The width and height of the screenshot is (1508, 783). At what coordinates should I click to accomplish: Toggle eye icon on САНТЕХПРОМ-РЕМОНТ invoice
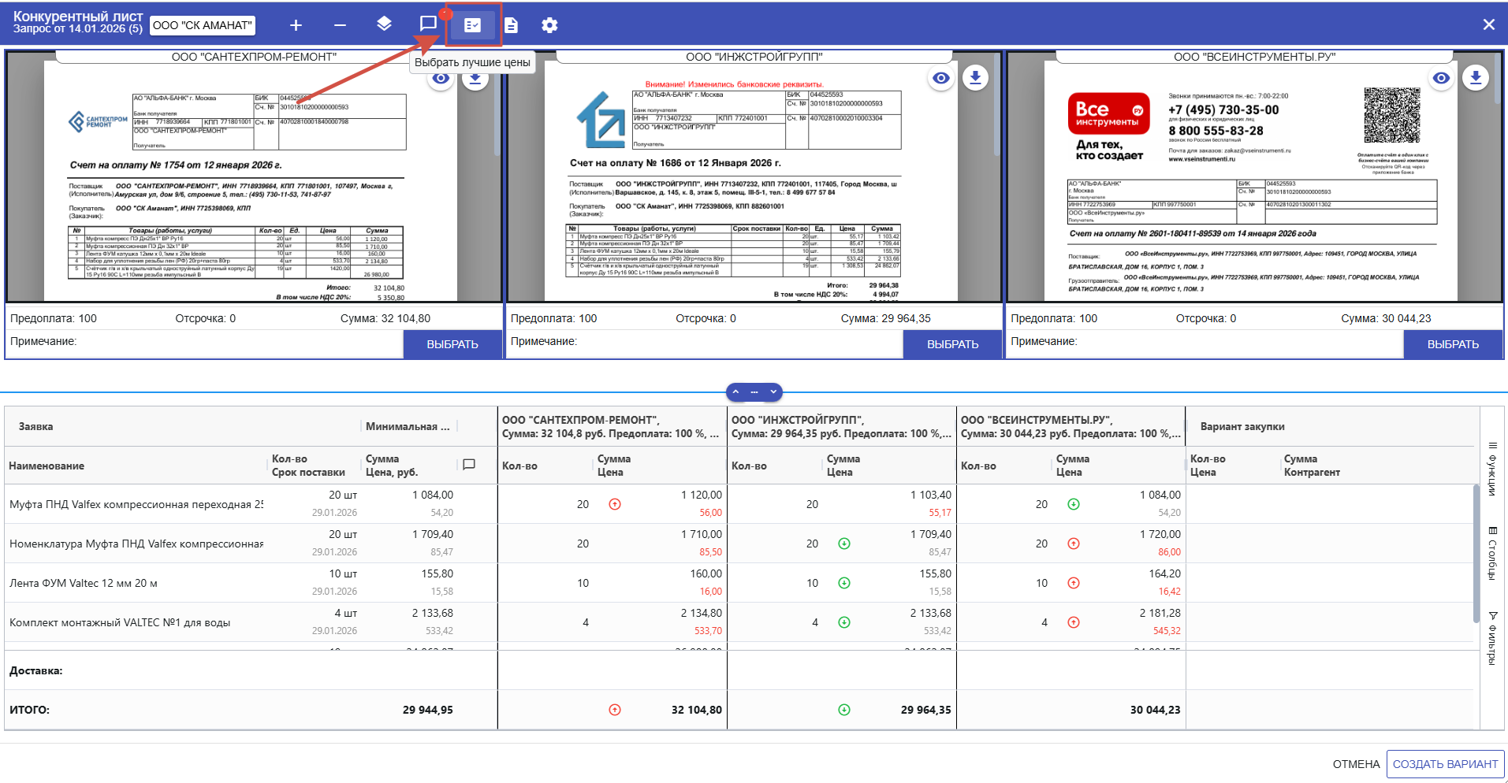(x=441, y=79)
